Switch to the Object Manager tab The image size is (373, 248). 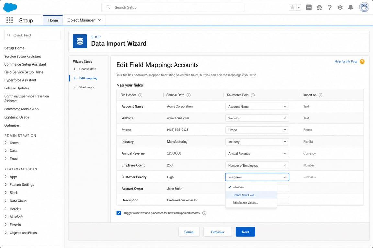tap(81, 20)
